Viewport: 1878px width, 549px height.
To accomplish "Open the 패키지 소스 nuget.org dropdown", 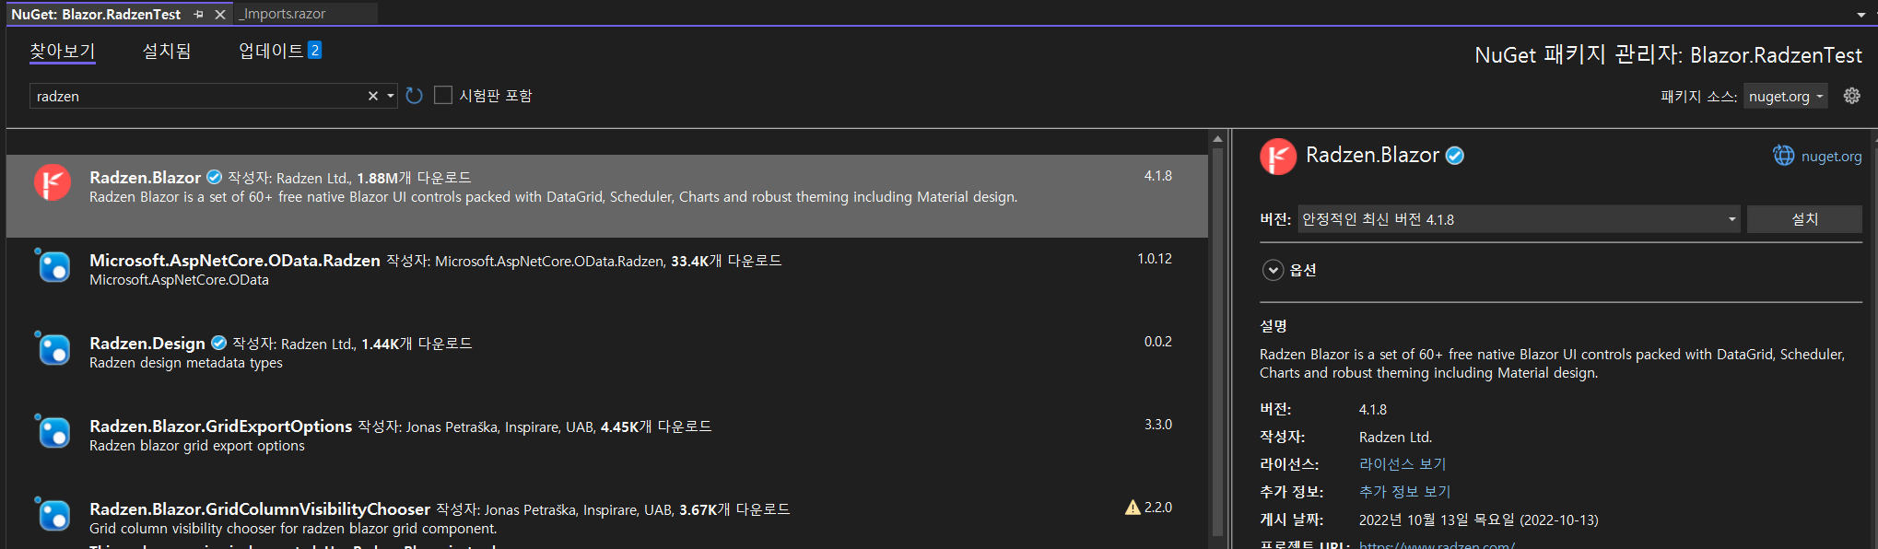I will coord(1785,96).
